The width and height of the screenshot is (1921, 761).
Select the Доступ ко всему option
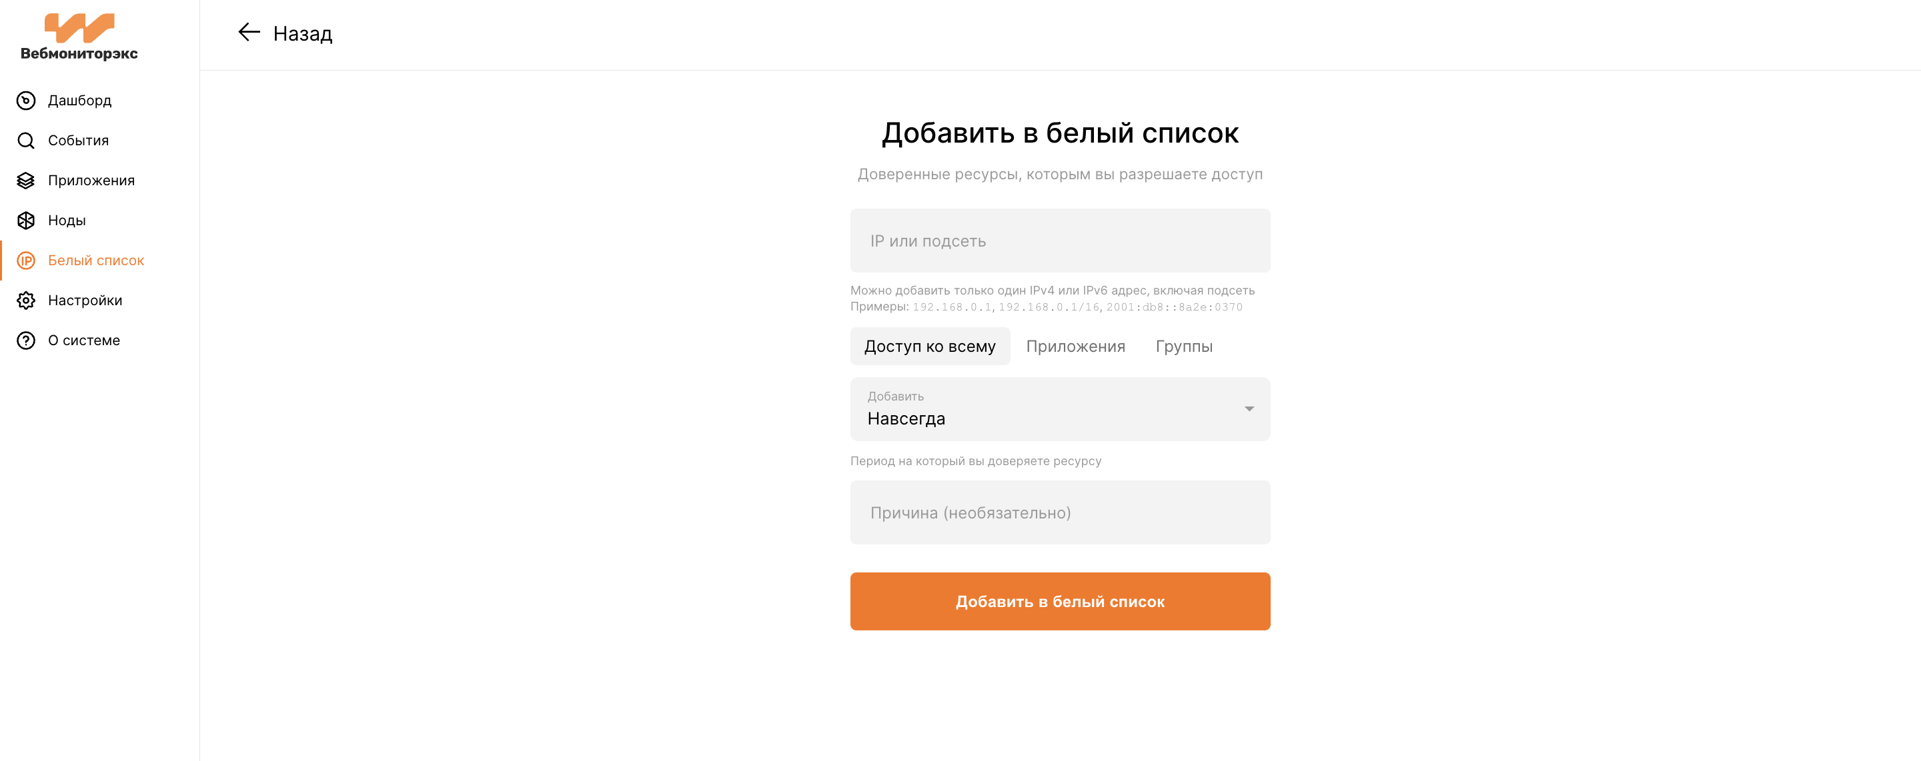click(930, 347)
